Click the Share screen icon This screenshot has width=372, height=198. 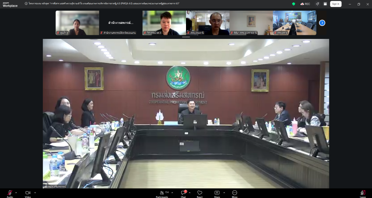point(217,193)
